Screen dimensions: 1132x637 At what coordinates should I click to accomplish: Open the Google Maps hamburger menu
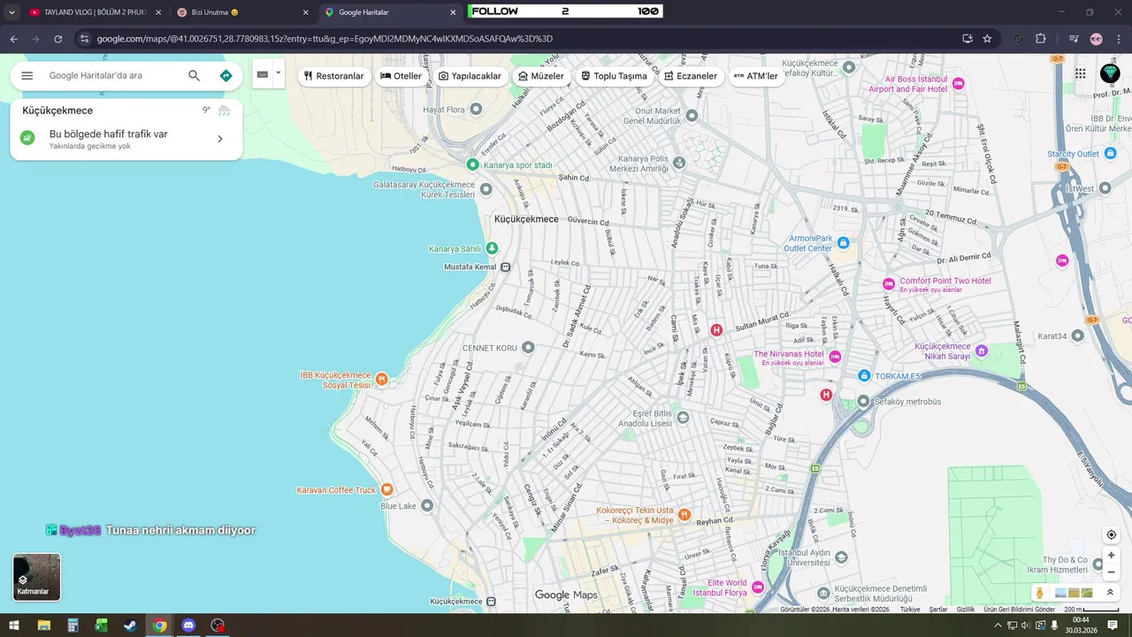(x=27, y=76)
